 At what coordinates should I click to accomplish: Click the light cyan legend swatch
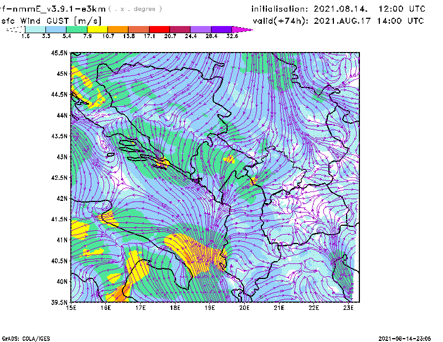click(x=35, y=29)
